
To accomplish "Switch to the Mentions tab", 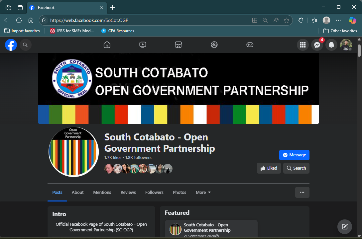I will click(x=102, y=193).
